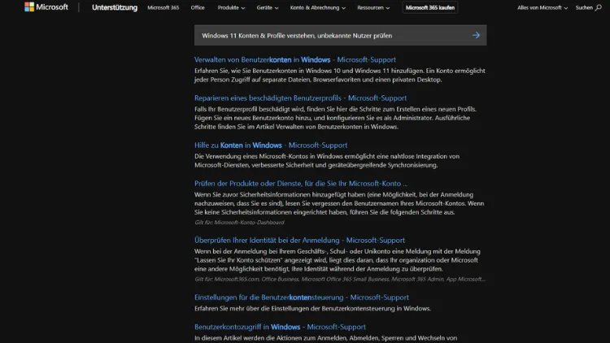
Task: Click description 'In diesem Artikel werden die Aktionen'
Action: tap(325, 338)
